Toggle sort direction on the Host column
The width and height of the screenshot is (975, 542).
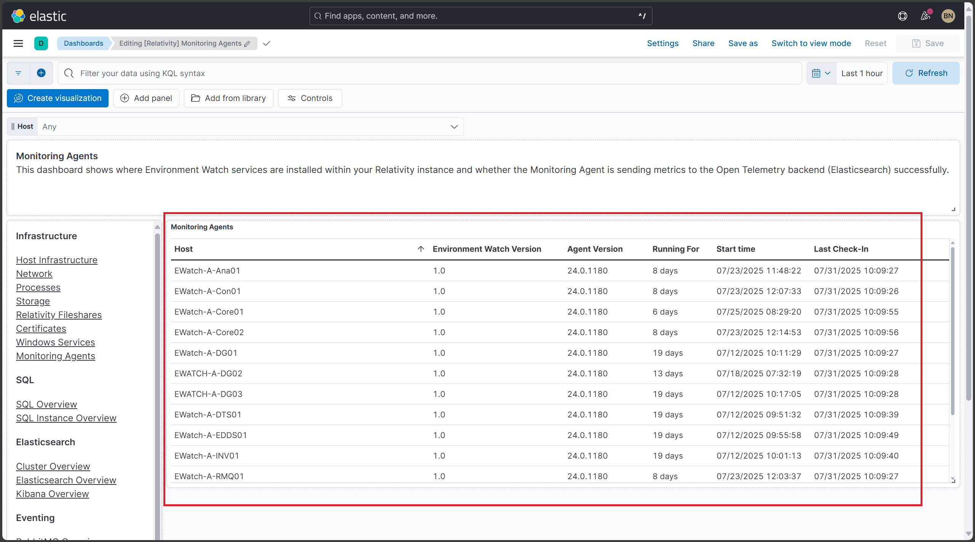pyautogui.click(x=420, y=249)
